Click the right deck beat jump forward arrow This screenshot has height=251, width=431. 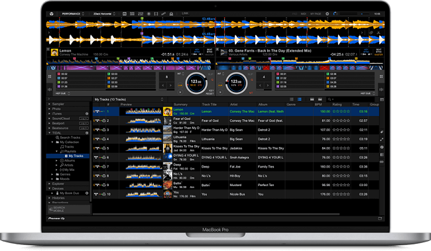(267, 85)
